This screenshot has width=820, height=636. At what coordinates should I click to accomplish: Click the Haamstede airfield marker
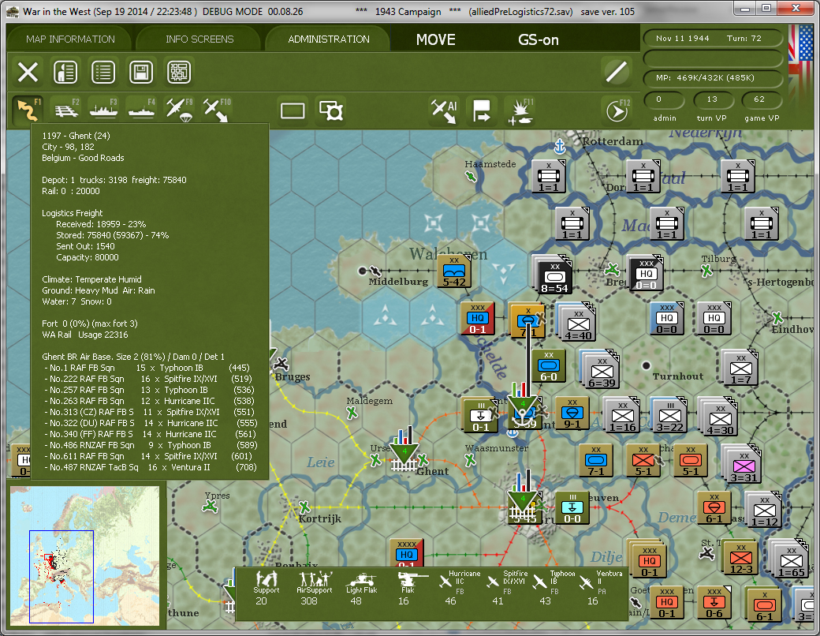[x=471, y=177]
